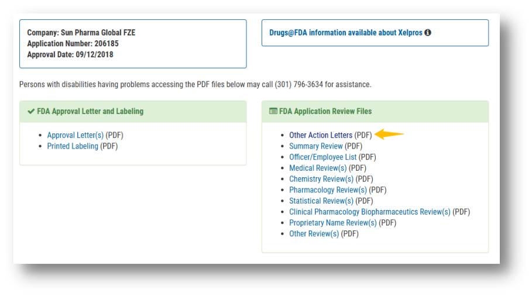This screenshot has height=296, width=532.
Task: Click the Other Action Letters link
Action: point(321,135)
